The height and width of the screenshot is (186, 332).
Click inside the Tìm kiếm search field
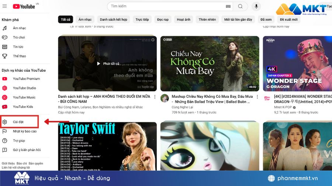(166, 6)
